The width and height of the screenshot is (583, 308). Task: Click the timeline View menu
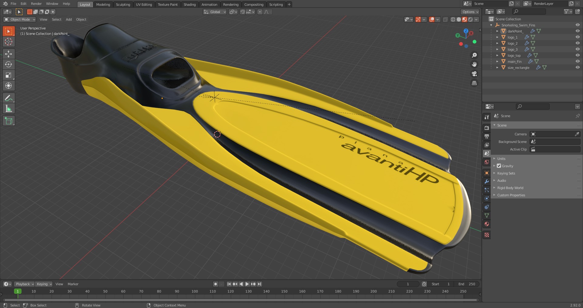[59, 284]
